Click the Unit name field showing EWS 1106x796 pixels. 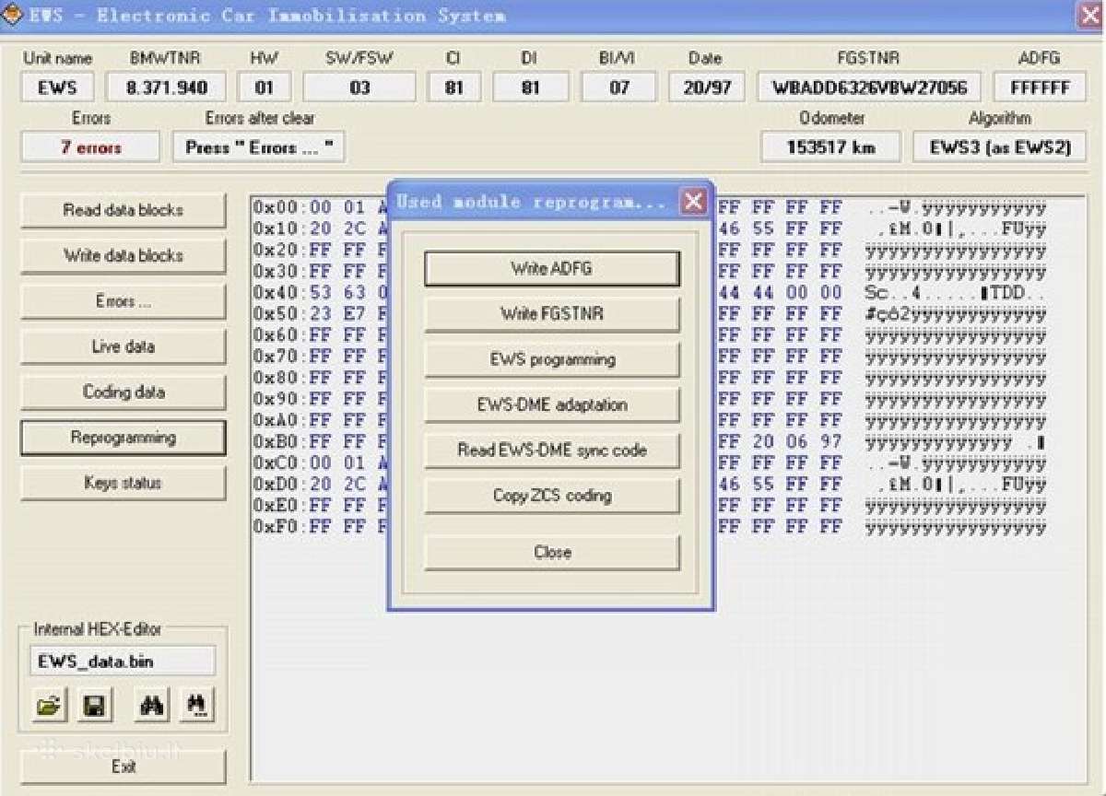pyautogui.click(x=57, y=88)
